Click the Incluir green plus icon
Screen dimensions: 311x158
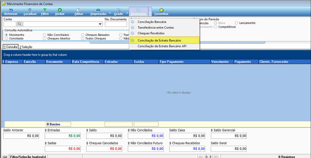point(60,10)
